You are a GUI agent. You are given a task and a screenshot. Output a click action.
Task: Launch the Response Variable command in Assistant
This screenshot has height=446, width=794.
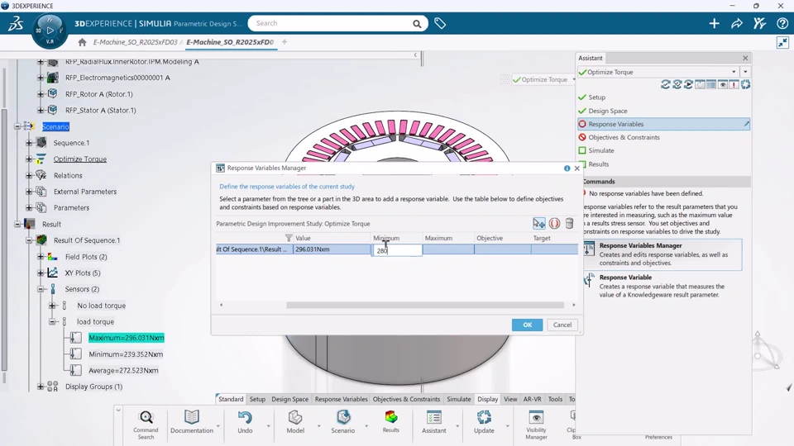[662, 286]
